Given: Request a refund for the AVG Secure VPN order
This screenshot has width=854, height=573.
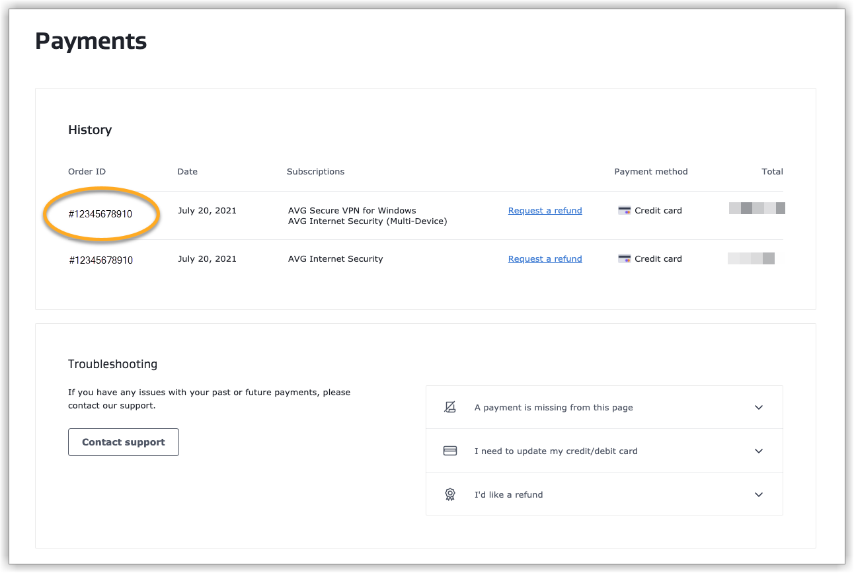Looking at the screenshot, I should click(545, 211).
